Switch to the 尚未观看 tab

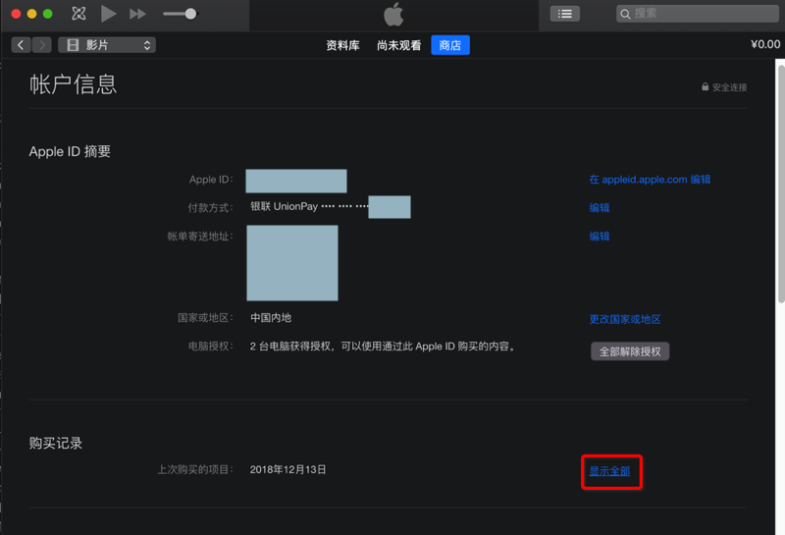(399, 45)
